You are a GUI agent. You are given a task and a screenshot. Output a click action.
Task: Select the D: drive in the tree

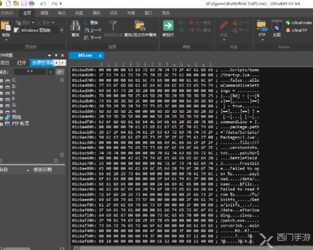(x=14, y=87)
